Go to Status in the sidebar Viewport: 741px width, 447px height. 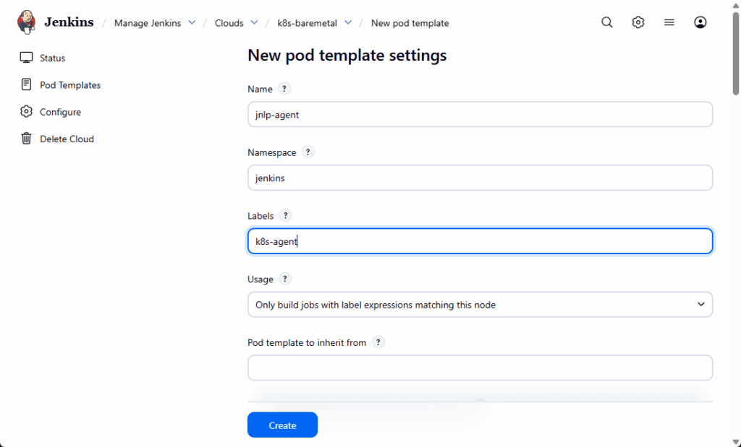point(52,58)
